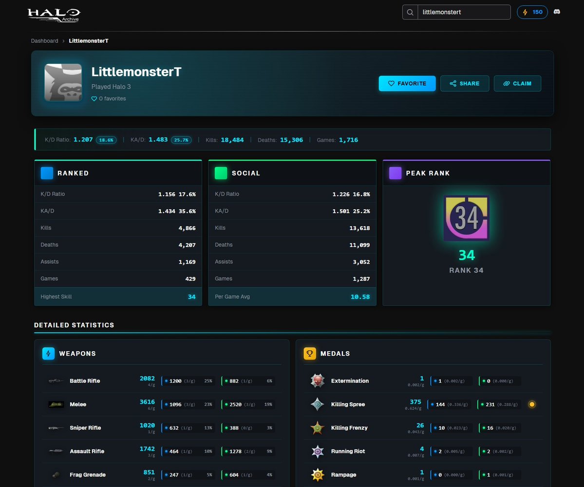The height and width of the screenshot is (487, 584).
Task: Click the Running Riot medal icon
Action: tap(317, 451)
